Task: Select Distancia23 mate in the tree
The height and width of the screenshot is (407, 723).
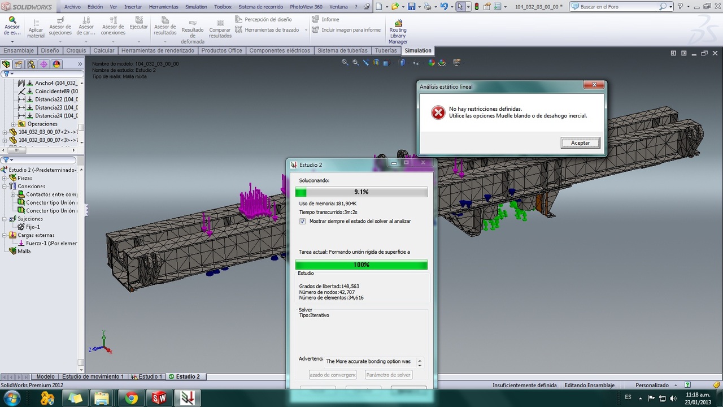Action: pos(48,107)
